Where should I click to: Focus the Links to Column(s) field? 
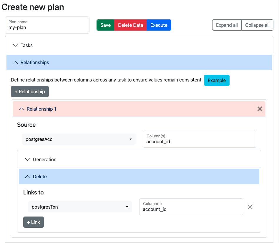(191, 209)
